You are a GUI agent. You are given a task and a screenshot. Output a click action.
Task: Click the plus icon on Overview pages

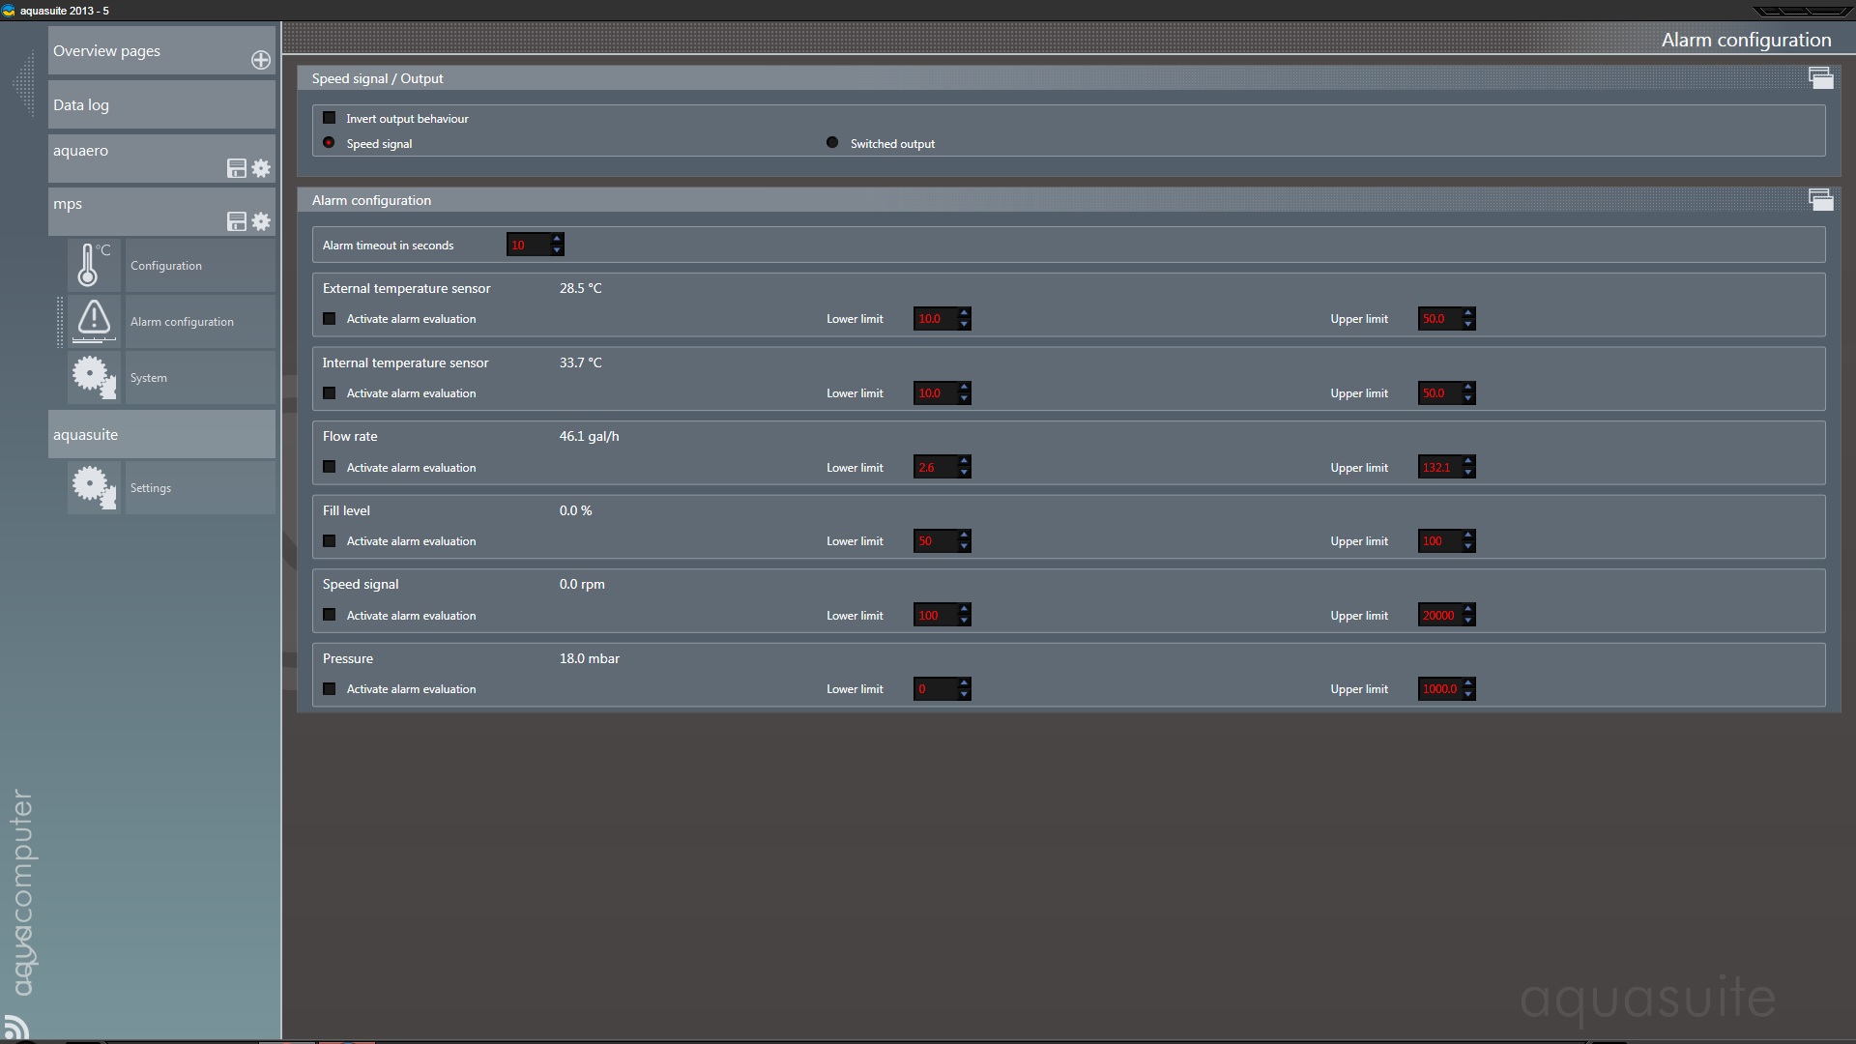(261, 60)
